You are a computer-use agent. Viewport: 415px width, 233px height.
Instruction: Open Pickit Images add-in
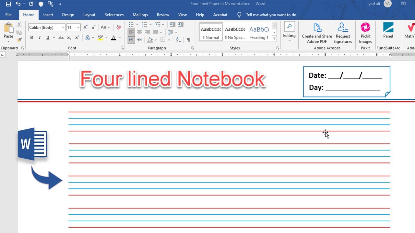pyautogui.click(x=365, y=33)
